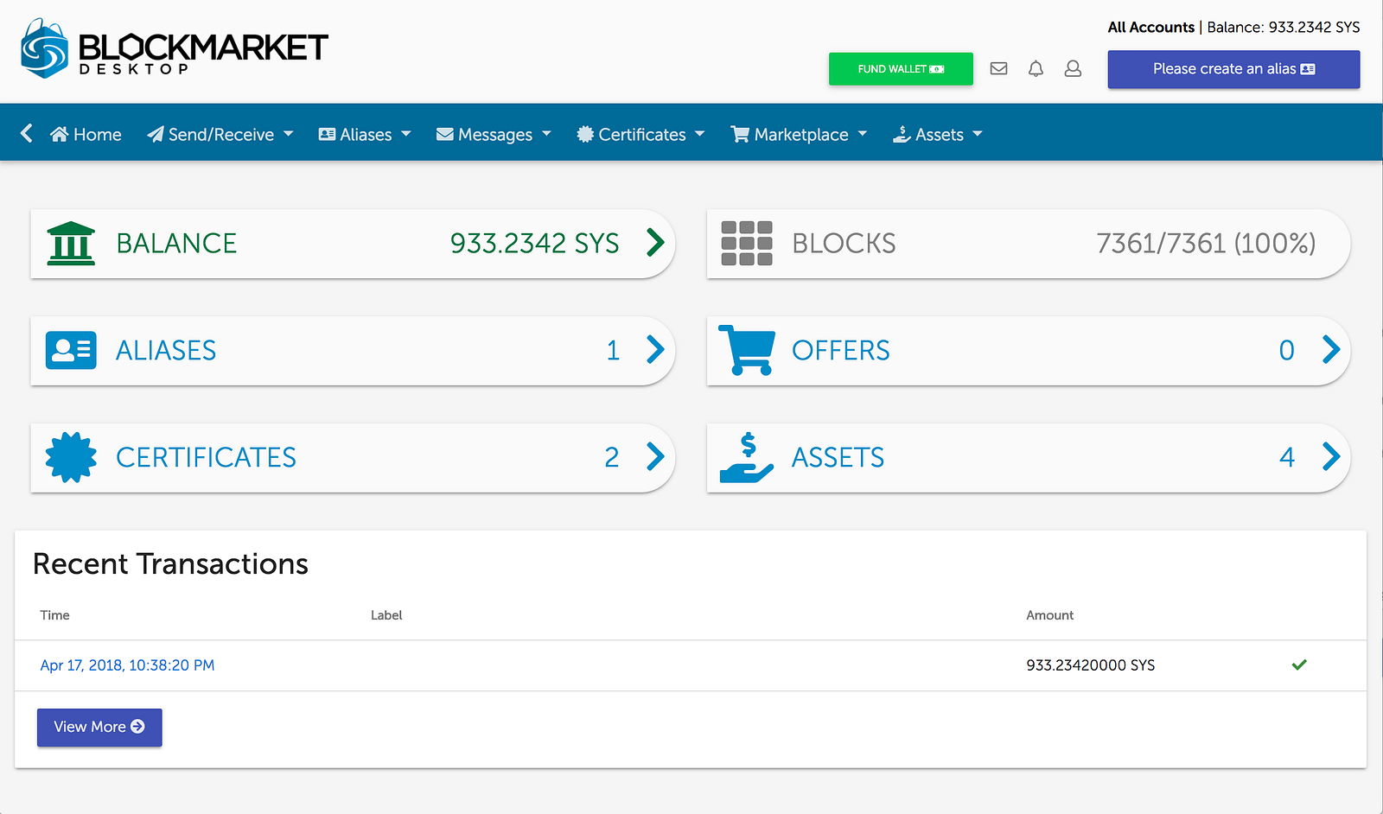This screenshot has width=1383, height=814.
Task: Expand the Messages navigation menu
Action: (494, 134)
